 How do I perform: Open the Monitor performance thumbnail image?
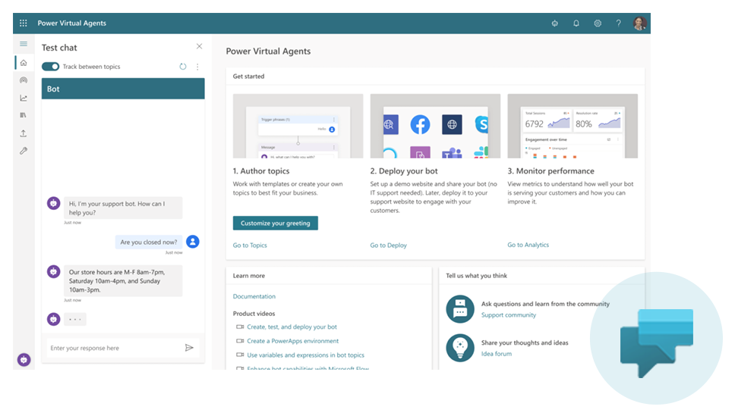click(573, 127)
